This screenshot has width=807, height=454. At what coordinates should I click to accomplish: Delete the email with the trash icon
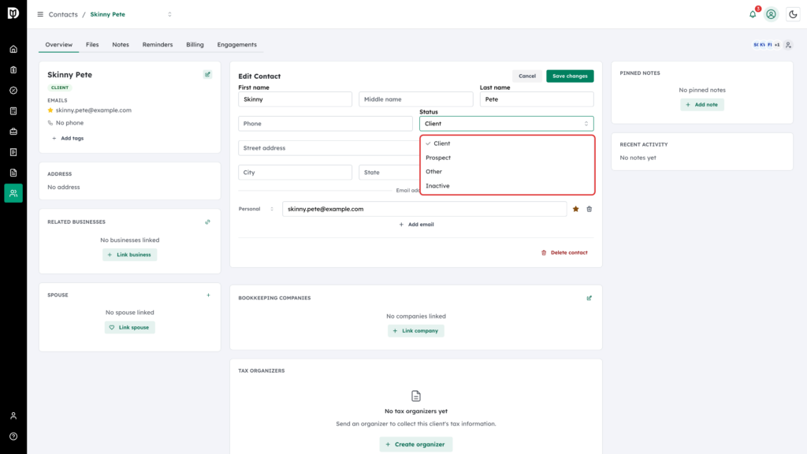[589, 209]
